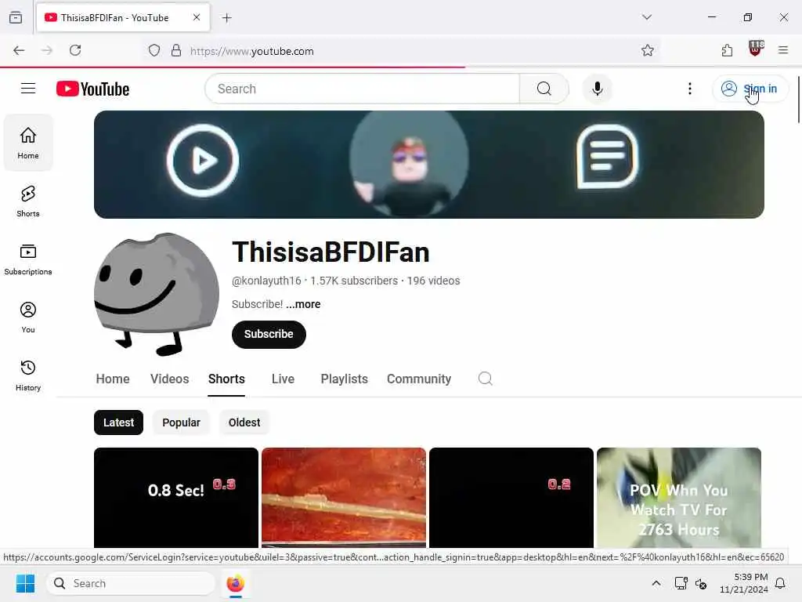Image resolution: width=802 pixels, height=602 pixels.
Task: Open Windows notification bell
Action: pos(780,583)
